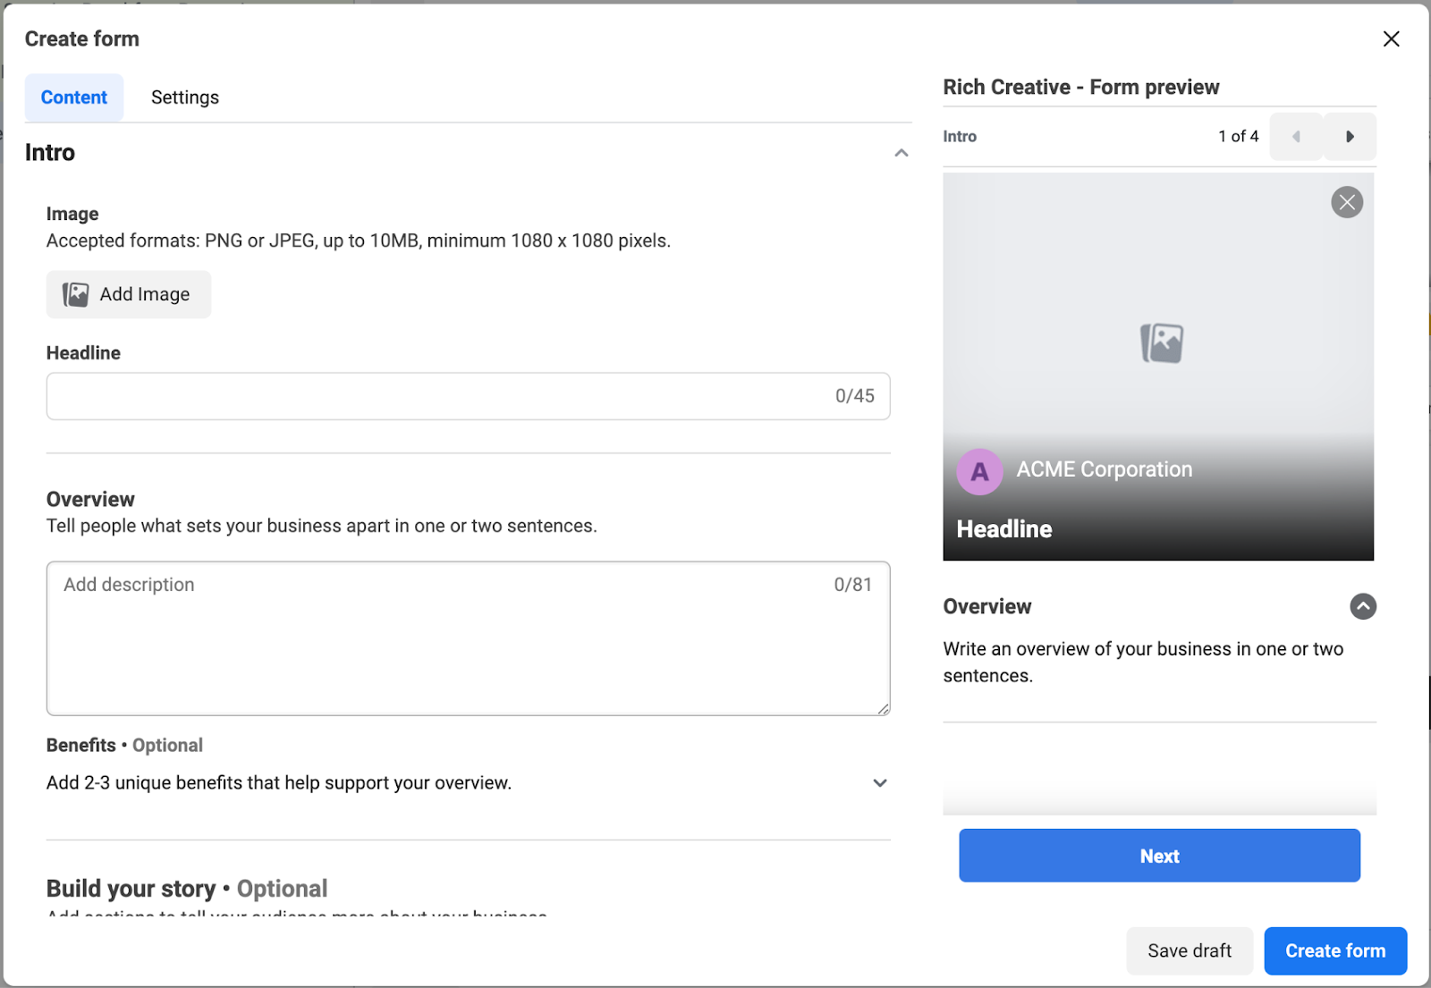Dismiss the preview with the circular X
This screenshot has height=988, width=1431.
(x=1346, y=202)
